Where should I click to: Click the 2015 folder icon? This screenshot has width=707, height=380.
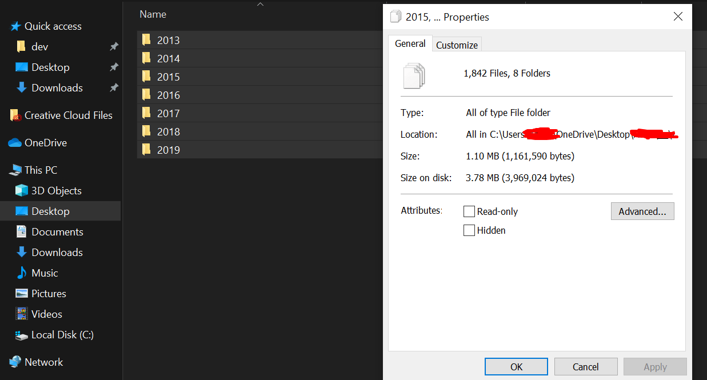click(146, 77)
